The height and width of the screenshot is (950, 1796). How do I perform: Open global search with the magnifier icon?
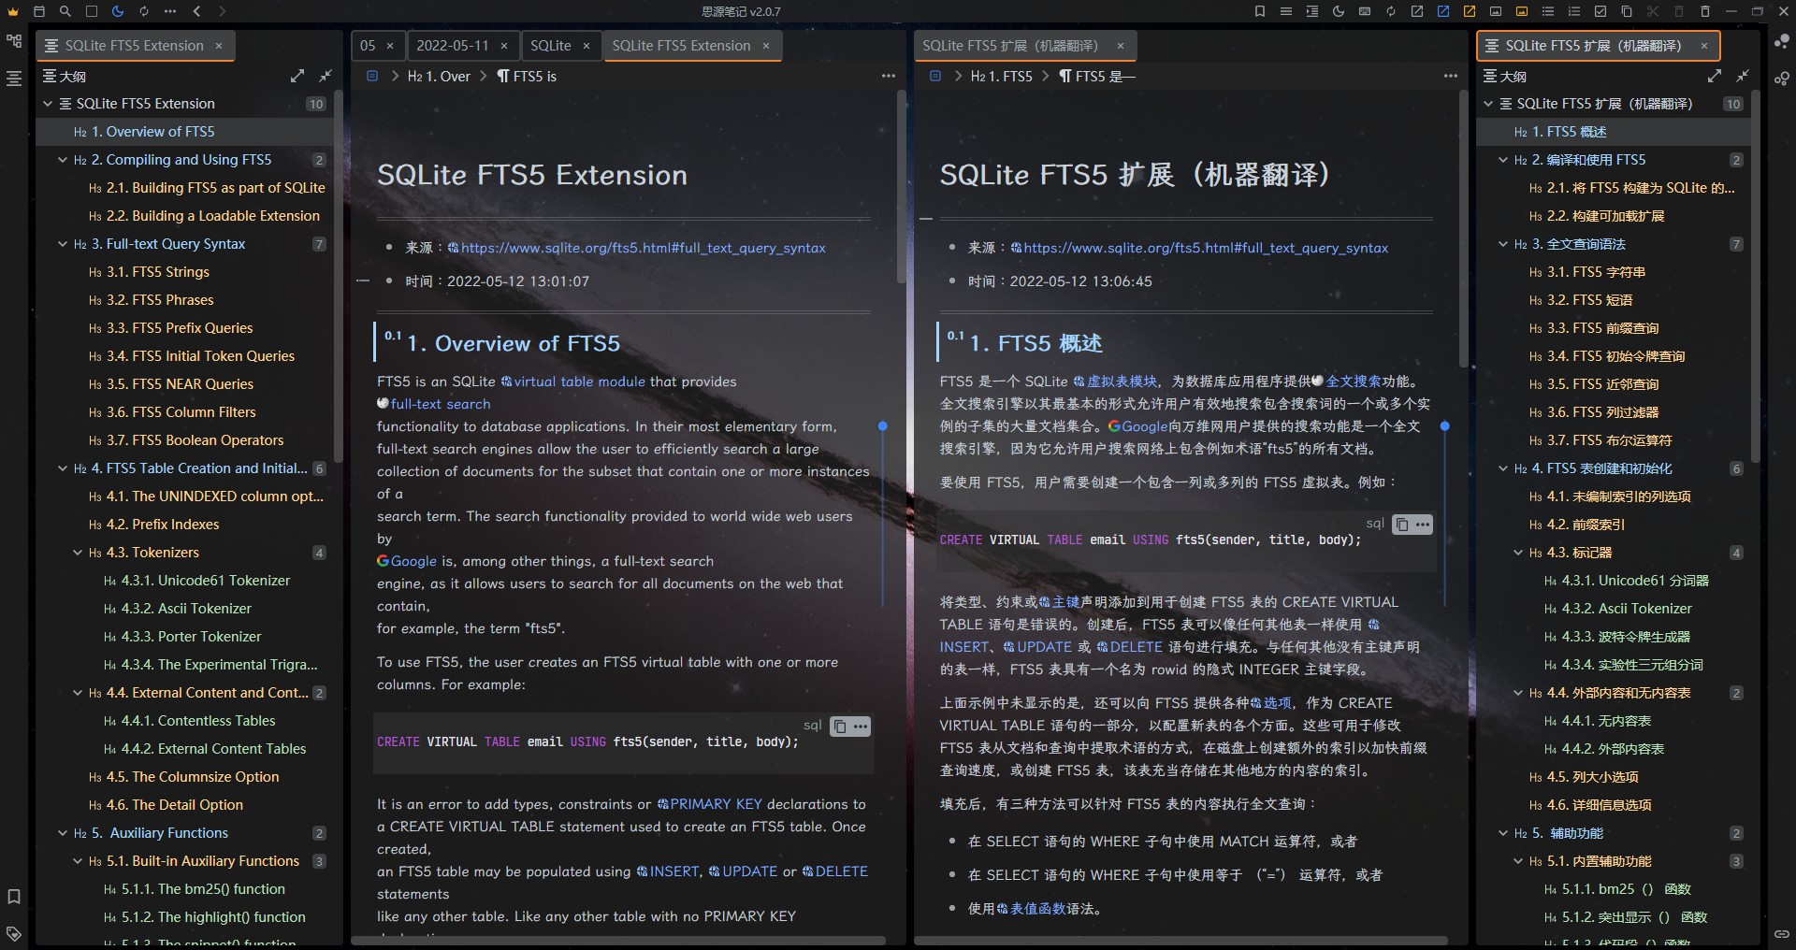point(65,11)
